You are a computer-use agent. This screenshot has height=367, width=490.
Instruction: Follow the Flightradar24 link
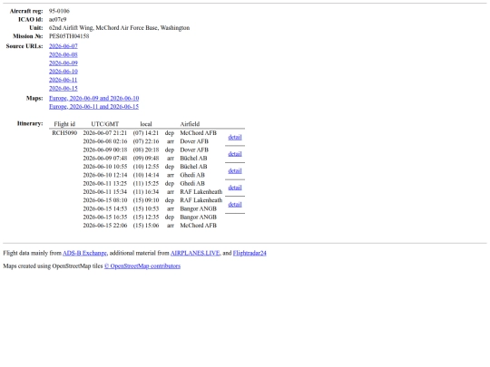(250, 253)
